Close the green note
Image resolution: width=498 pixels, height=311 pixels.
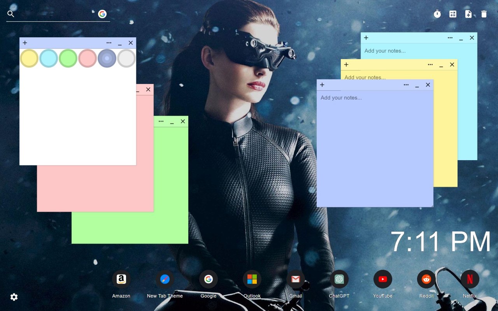click(x=183, y=121)
